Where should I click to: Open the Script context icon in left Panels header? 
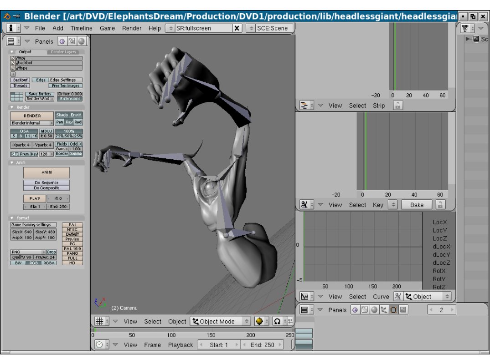[72, 41]
